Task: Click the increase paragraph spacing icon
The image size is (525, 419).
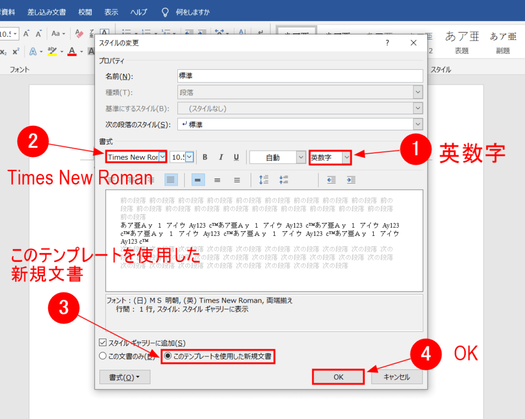Action: [x=264, y=180]
